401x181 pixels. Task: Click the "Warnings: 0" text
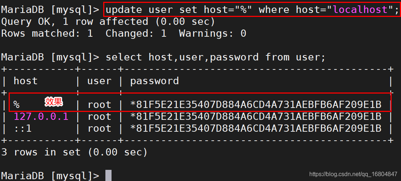point(212,33)
